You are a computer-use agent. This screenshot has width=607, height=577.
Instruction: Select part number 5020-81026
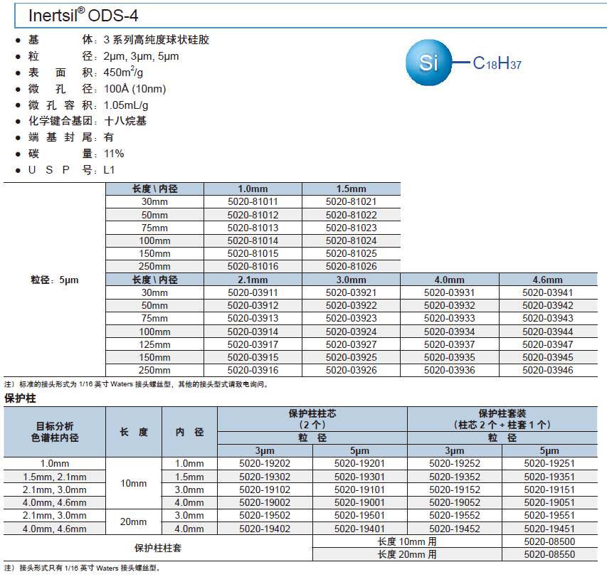pos(351,267)
